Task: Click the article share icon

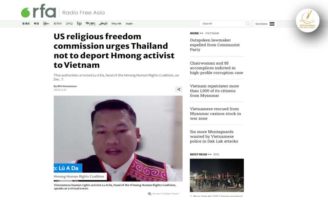Action: (179, 89)
